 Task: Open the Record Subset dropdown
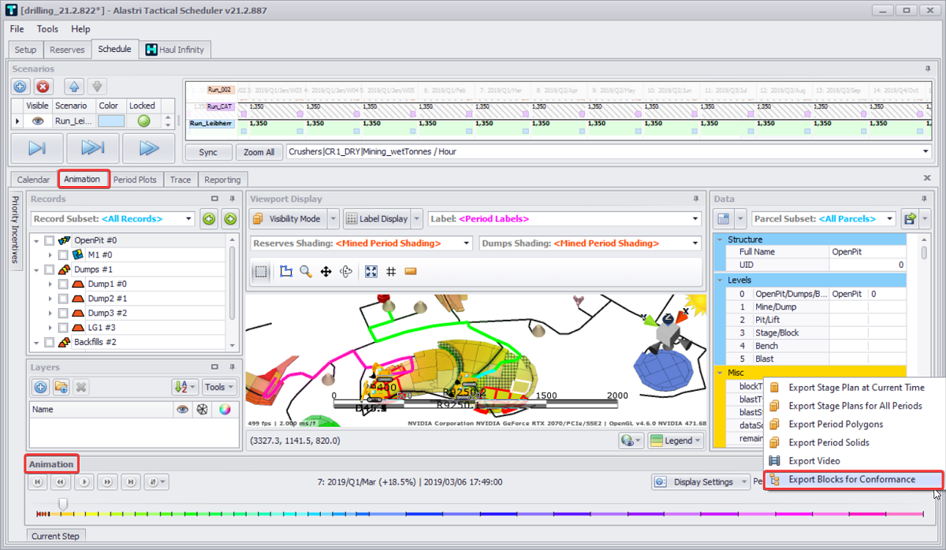tap(112, 219)
